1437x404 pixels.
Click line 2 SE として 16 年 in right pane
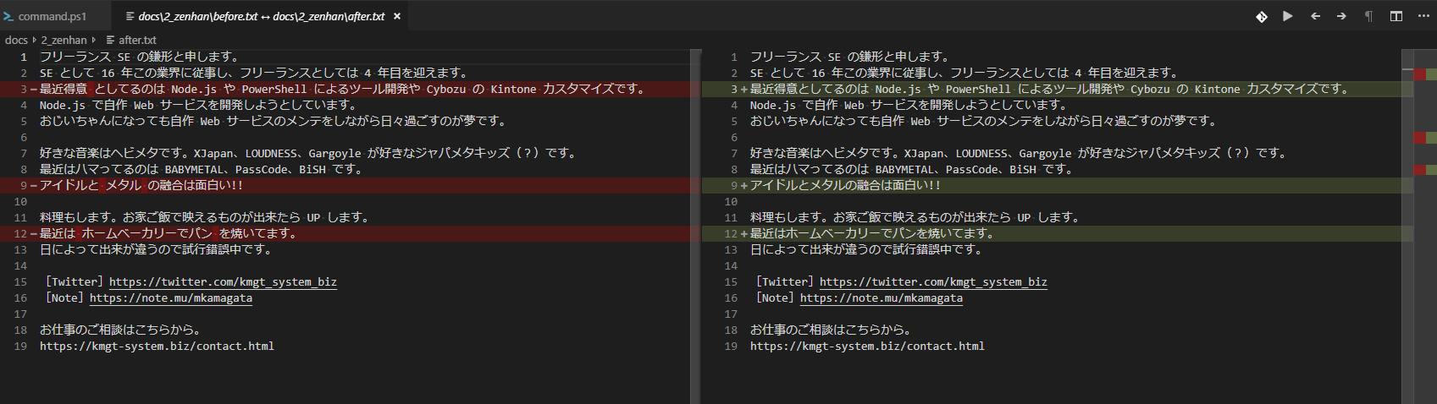[x=964, y=73]
